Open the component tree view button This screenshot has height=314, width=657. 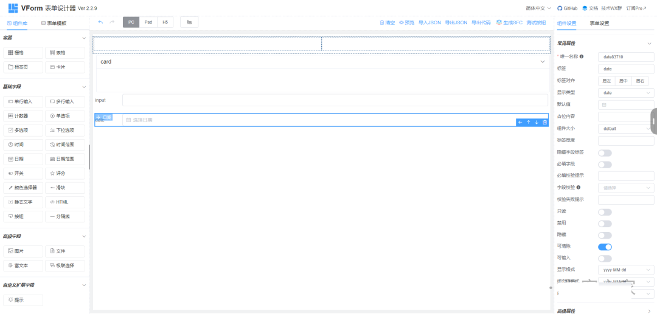(x=189, y=22)
